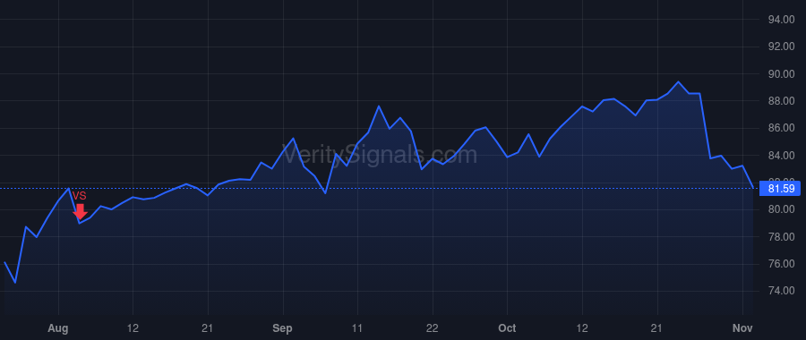Click the 78.00 price axis label
This screenshot has width=806, height=340.
(x=781, y=237)
